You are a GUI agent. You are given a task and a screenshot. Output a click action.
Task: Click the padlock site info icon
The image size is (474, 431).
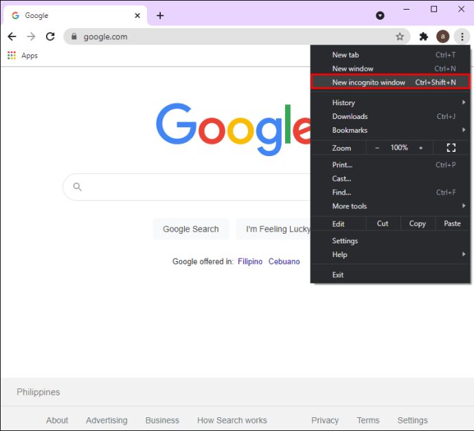coord(74,36)
